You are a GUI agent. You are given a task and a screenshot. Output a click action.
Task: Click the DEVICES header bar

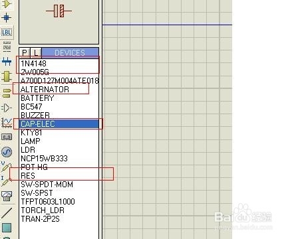70,52
